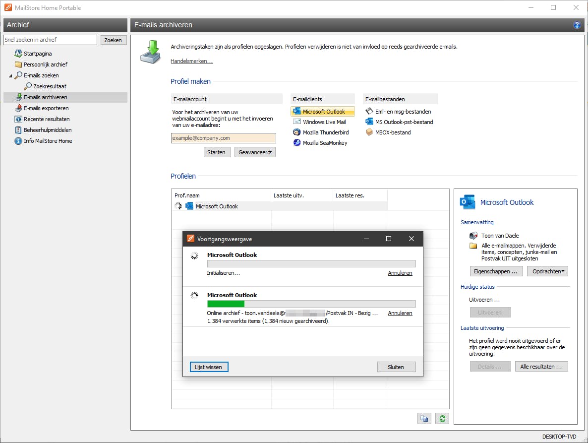Image resolution: width=588 pixels, height=443 pixels.
Task: Open Recente resultaten in sidebar
Action: pos(47,119)
